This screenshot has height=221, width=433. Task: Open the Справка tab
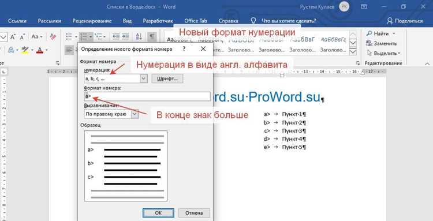(229, 21)
